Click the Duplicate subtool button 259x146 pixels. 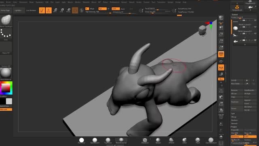(237, 102)
